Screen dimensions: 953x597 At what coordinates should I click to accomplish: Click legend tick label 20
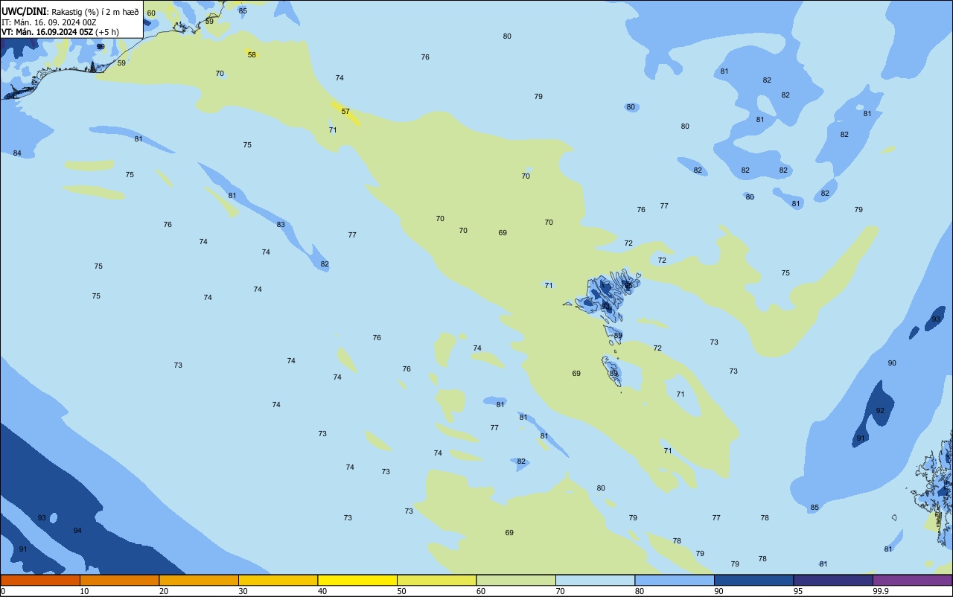point(164,591)
